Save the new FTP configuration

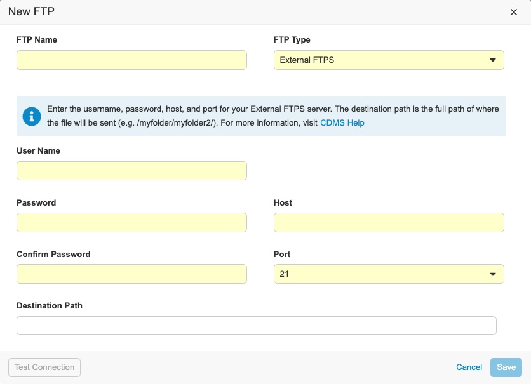pos(506,367)
